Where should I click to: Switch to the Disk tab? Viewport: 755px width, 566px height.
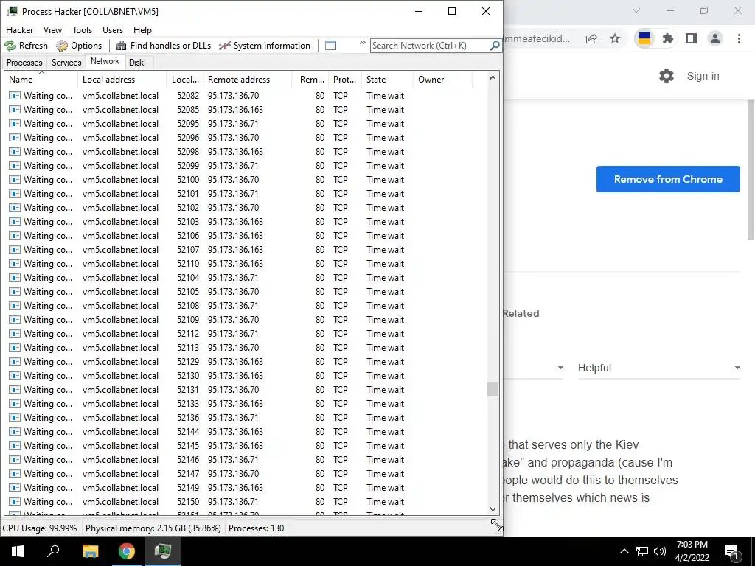[136, 63]
